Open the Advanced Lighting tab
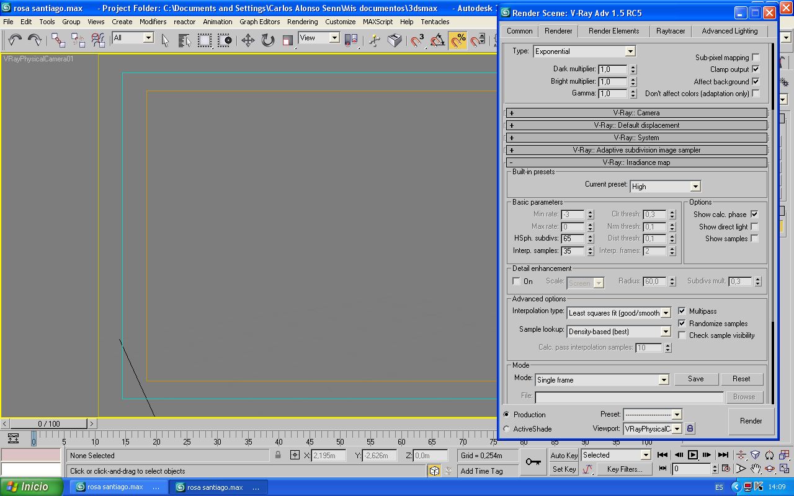This screenshot has height=496, width=794. pyautogui.click(x=729, y=31)
